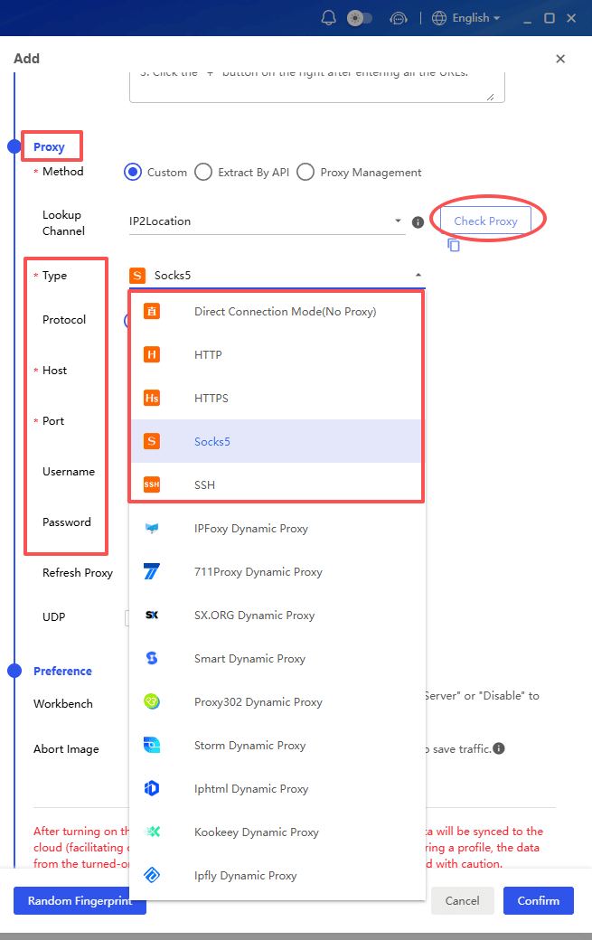Open the customer support headset icon
The width and height of the screenshot is (592, 940).
[x=399, y=19]
